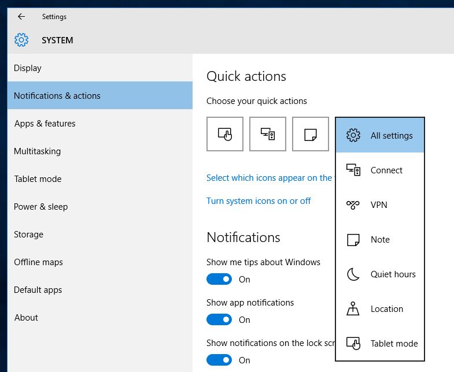The image size is (454, 372).
Task: Pick the Quiet hours moon icon
Action: pos(353,274)
